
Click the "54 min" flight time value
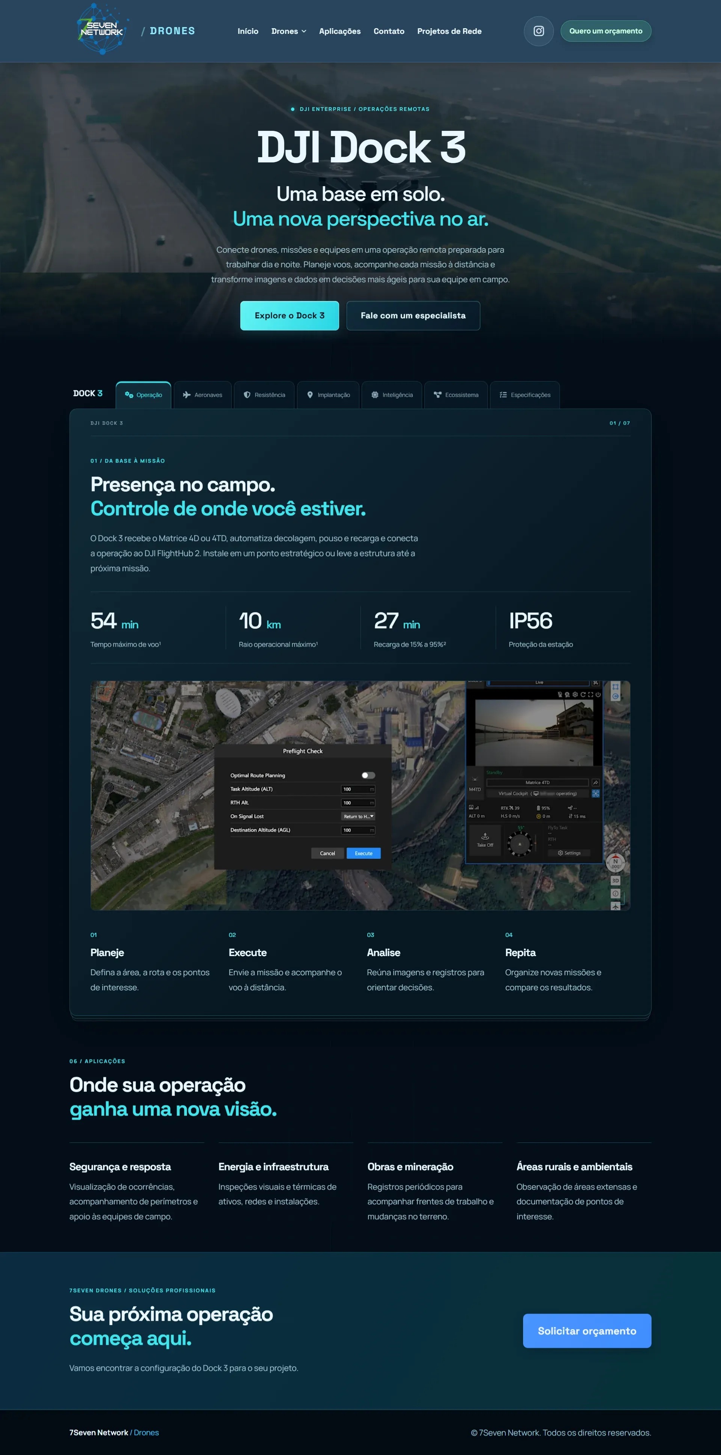click(115, 621)
